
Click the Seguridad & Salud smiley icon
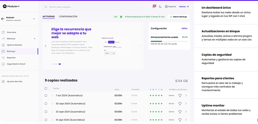coord(3,64)
